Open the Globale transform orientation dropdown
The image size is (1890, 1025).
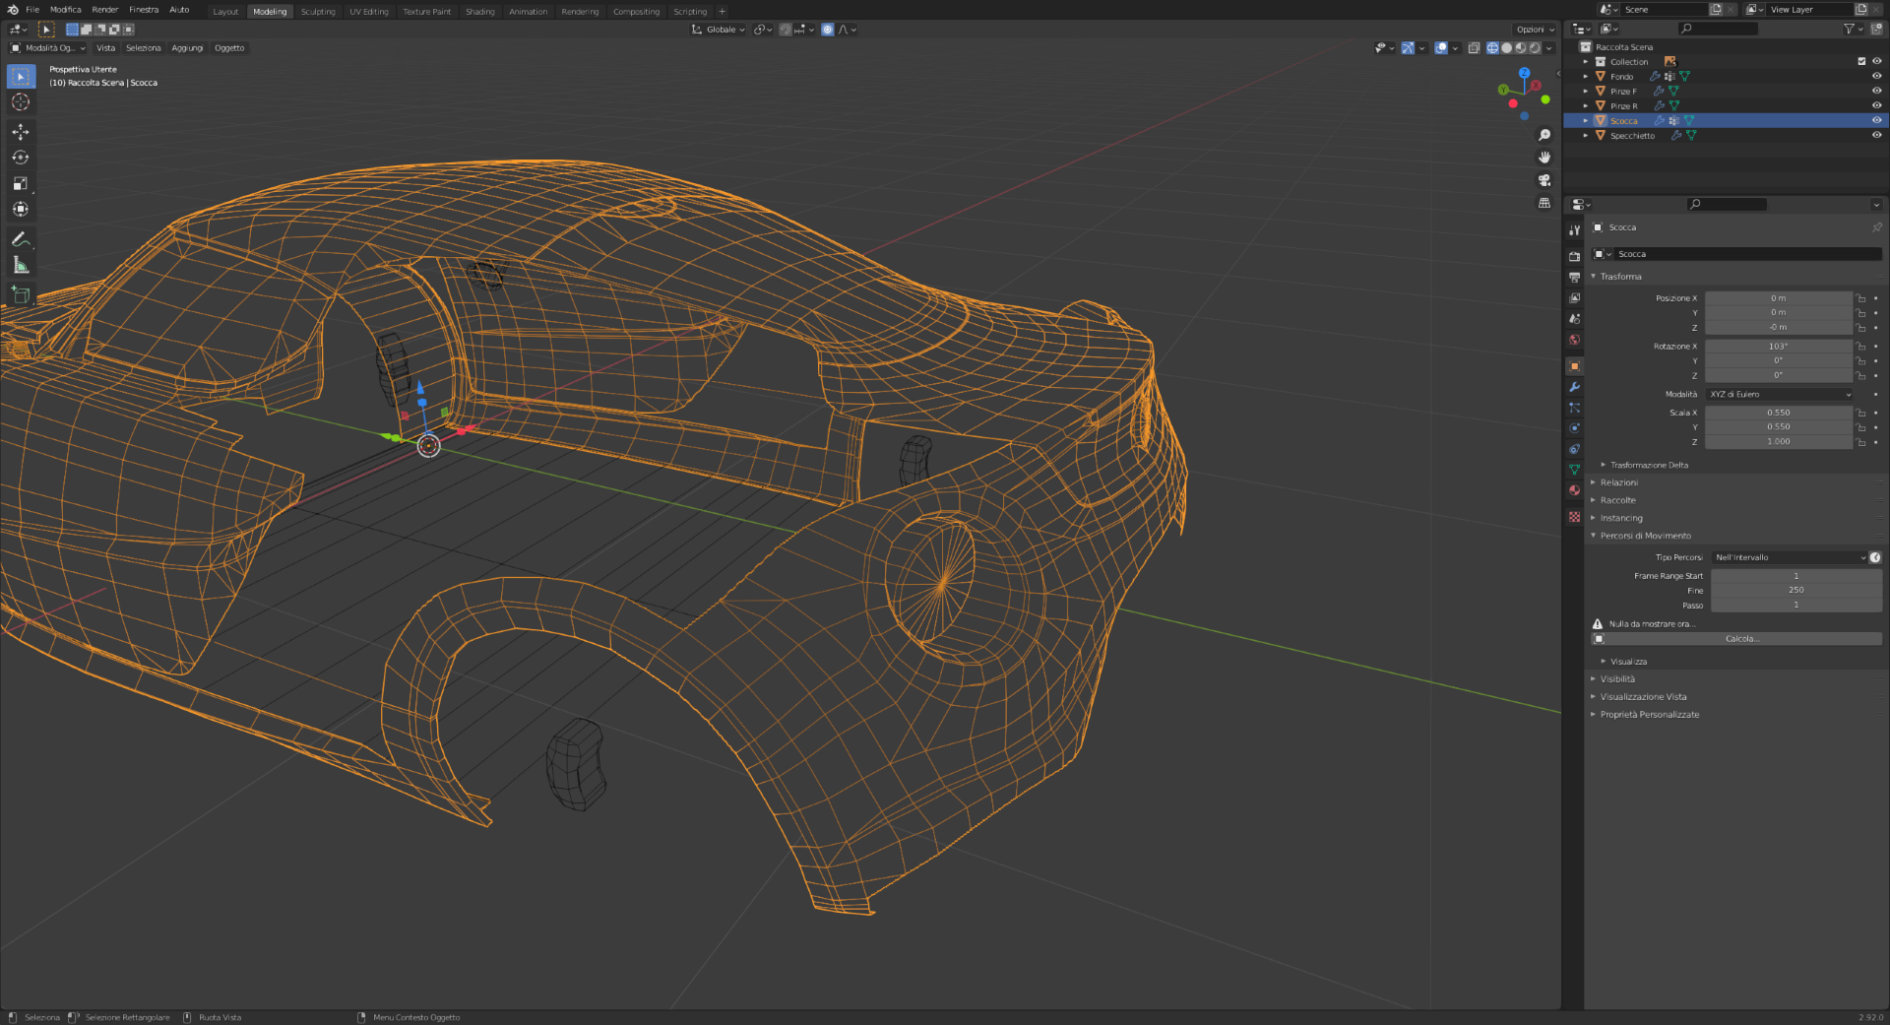[720, 30]
